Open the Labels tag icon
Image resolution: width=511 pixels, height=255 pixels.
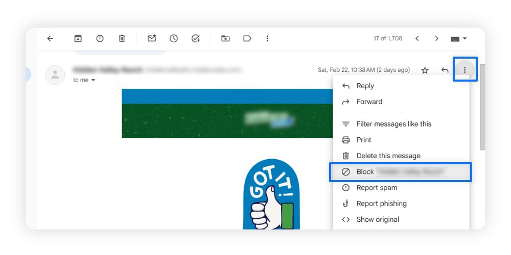pos(247,39)
